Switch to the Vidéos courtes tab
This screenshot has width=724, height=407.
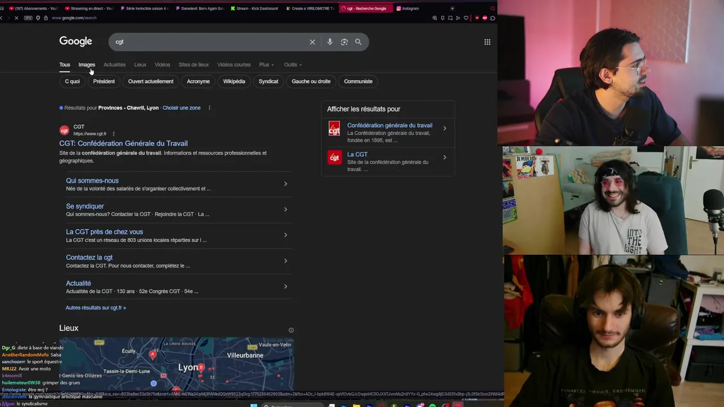click(234, 64)
